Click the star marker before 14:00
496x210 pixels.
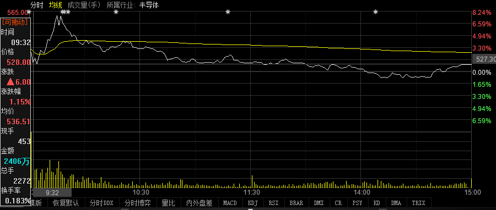pyautogui.click(x=375, y=12)
